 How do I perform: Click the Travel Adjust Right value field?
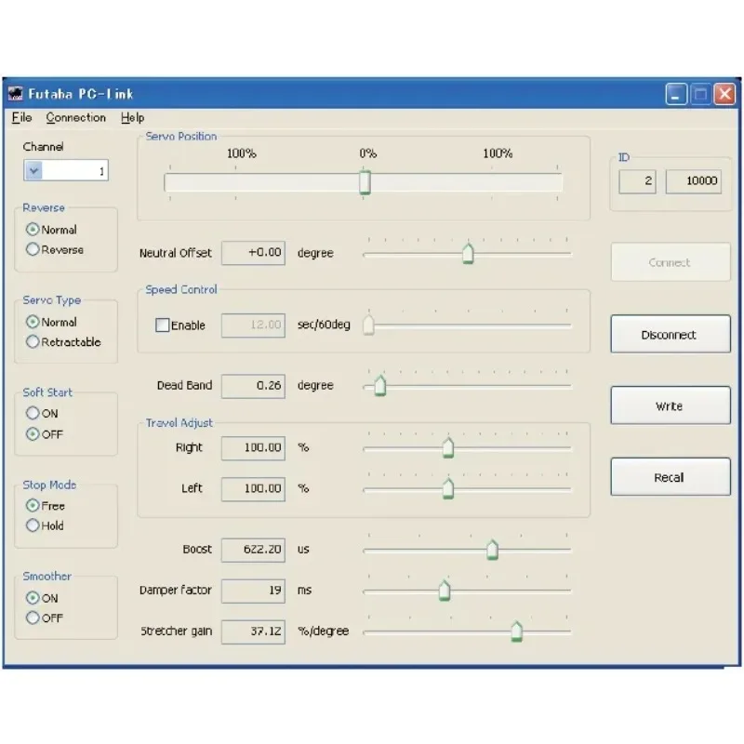tap(253, 448)
